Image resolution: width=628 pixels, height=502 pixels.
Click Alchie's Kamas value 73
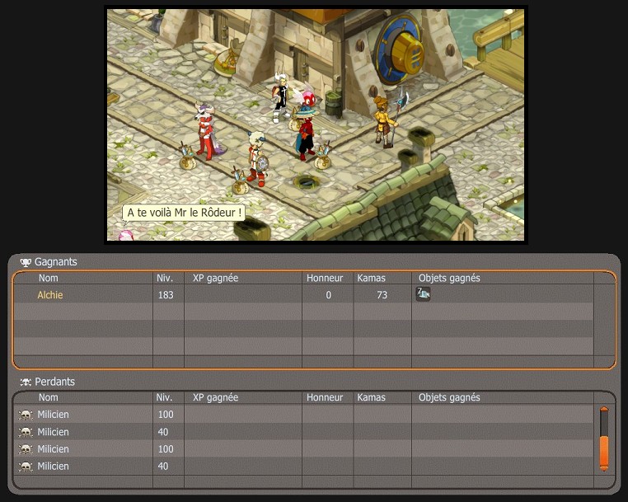pyautogui.click(x=382, y=295)
